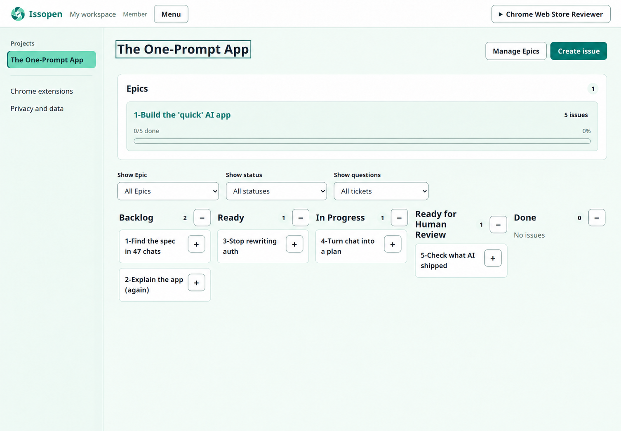Expand the '2-Explain the app (again)' card plus button
This screenshot has height=431, width=621.
[196, 283]
